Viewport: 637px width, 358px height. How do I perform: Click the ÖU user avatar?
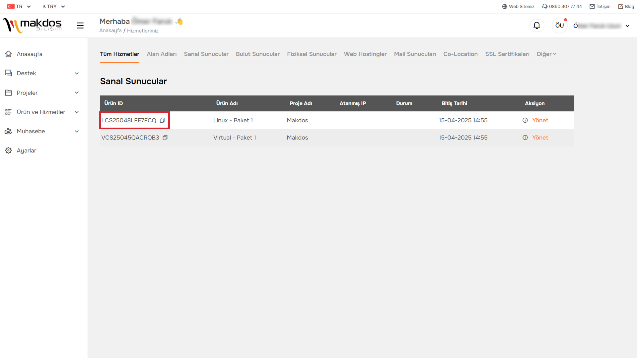(559, 26)
